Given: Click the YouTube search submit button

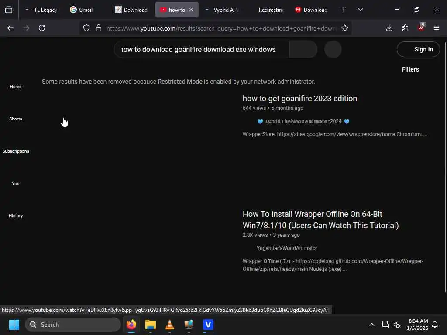Looking at the screenshot, I should (x=303, y=50).
